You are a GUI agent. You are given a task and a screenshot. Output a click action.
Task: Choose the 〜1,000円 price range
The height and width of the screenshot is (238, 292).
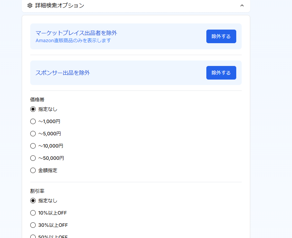(x=33, y=121)
